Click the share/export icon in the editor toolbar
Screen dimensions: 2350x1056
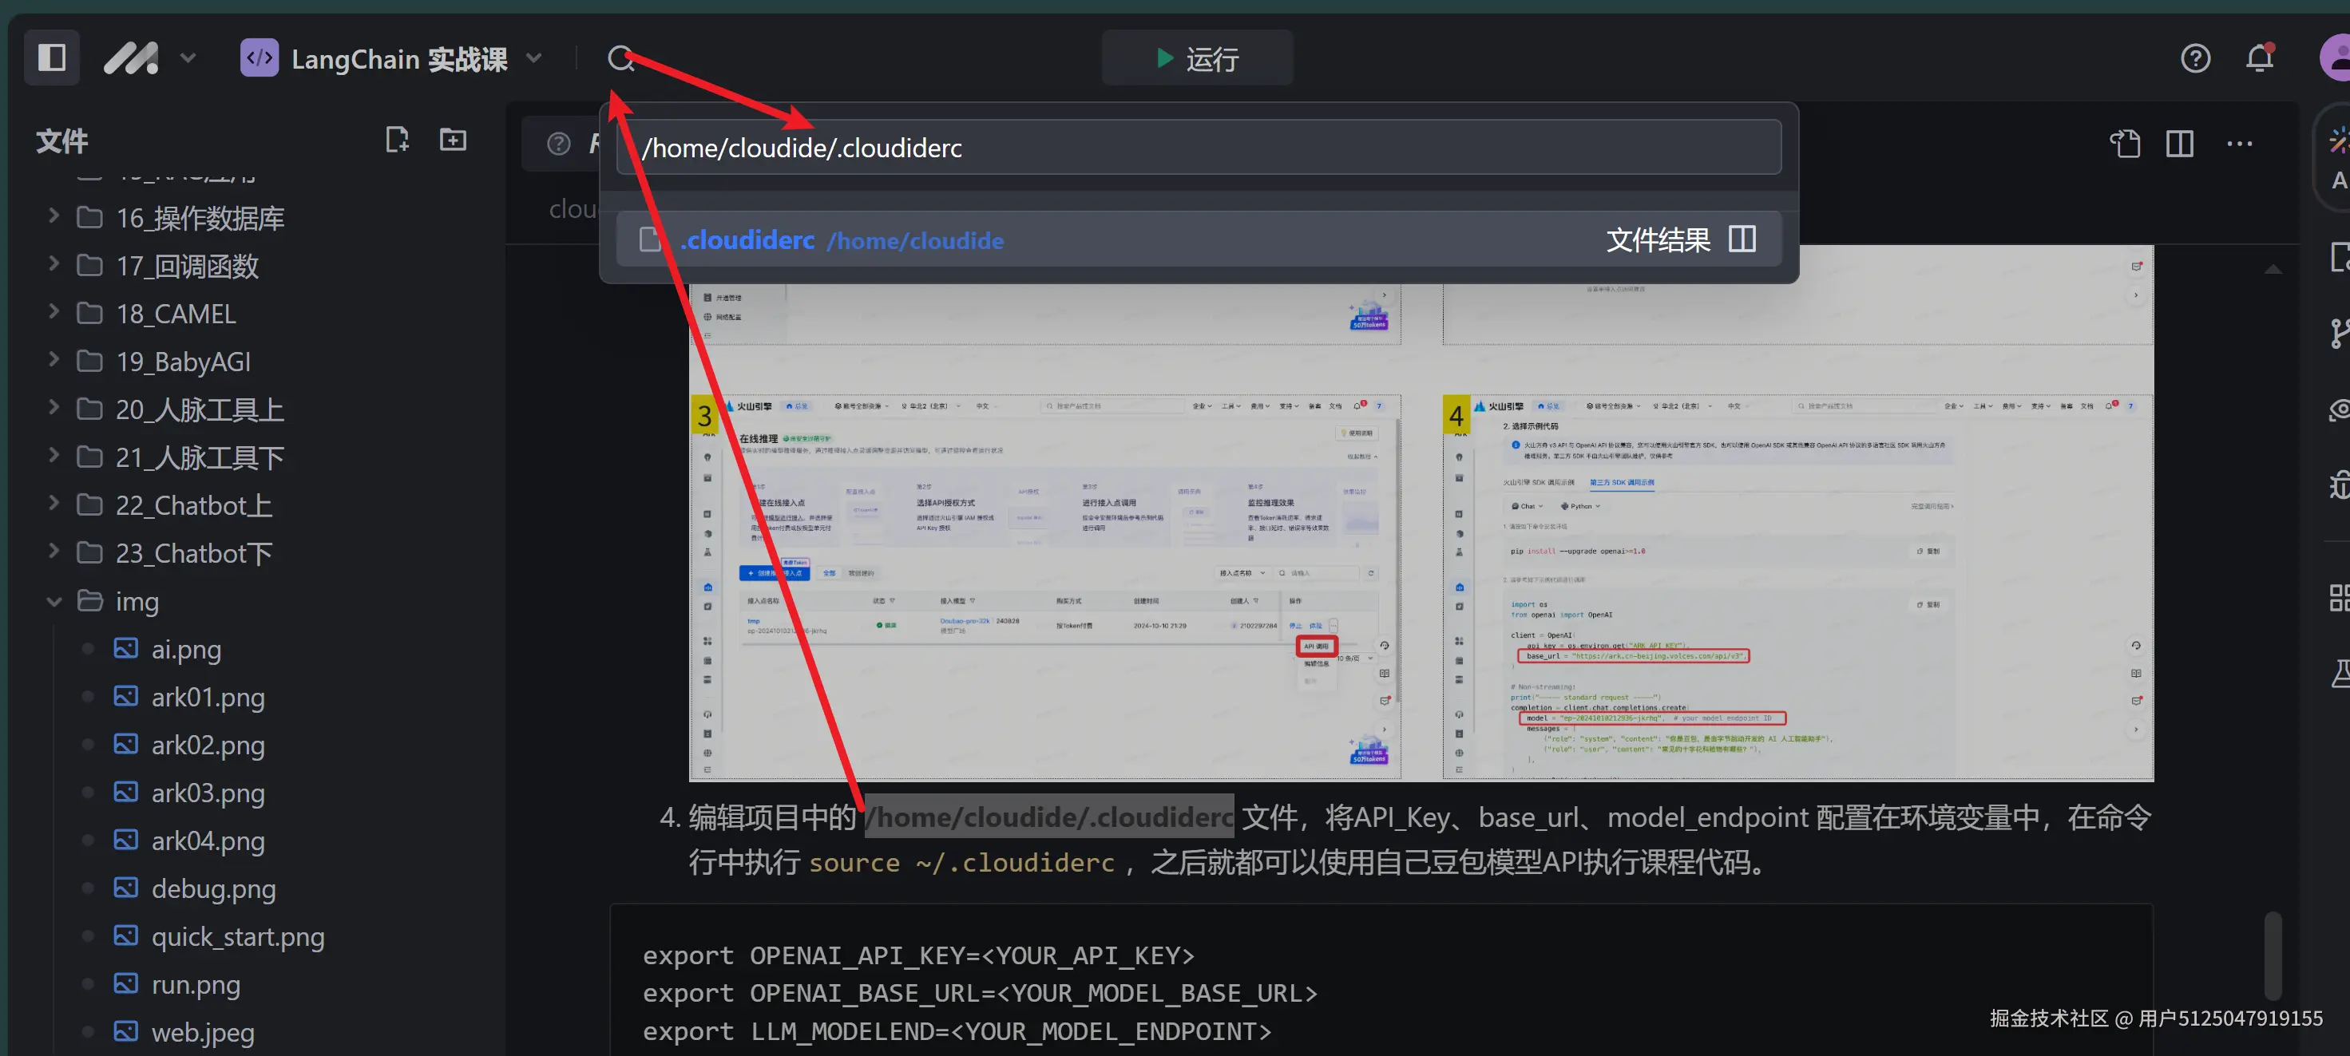(2125, 143)
